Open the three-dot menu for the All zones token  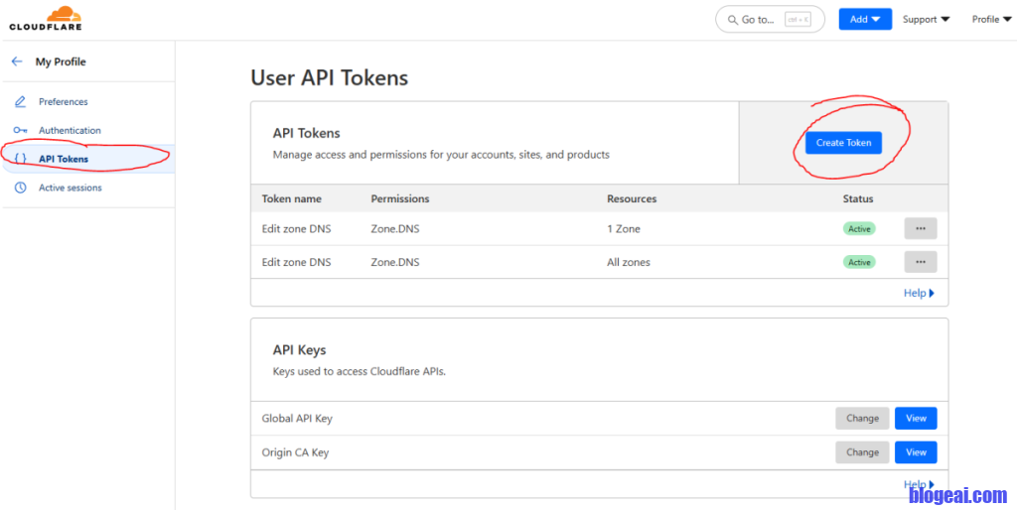(920, 262)
